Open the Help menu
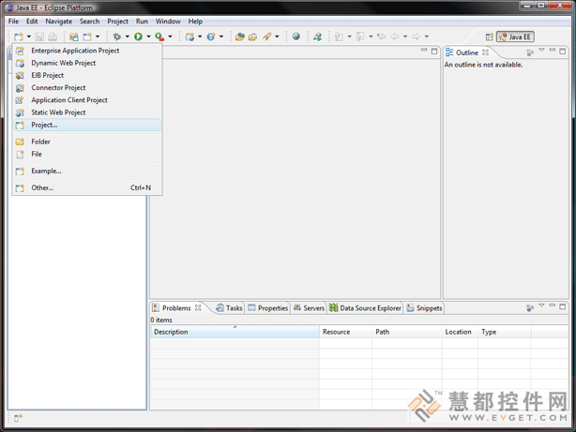This screenshot has height=432, width=576. pyautogui.click(x=195, y=22)
